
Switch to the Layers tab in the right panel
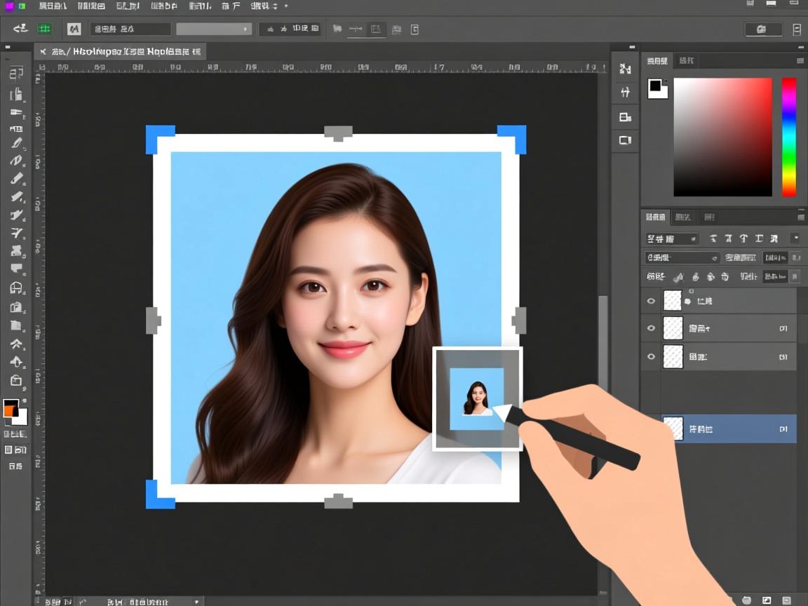655,217
